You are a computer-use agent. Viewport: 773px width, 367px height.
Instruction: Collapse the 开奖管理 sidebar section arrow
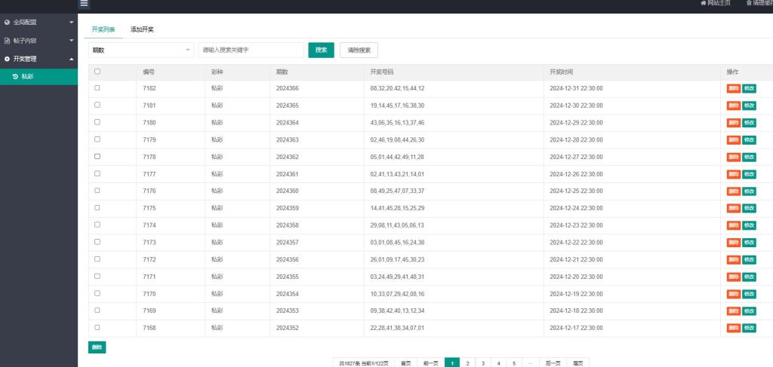pyautogui.click(x=71, y=59)
